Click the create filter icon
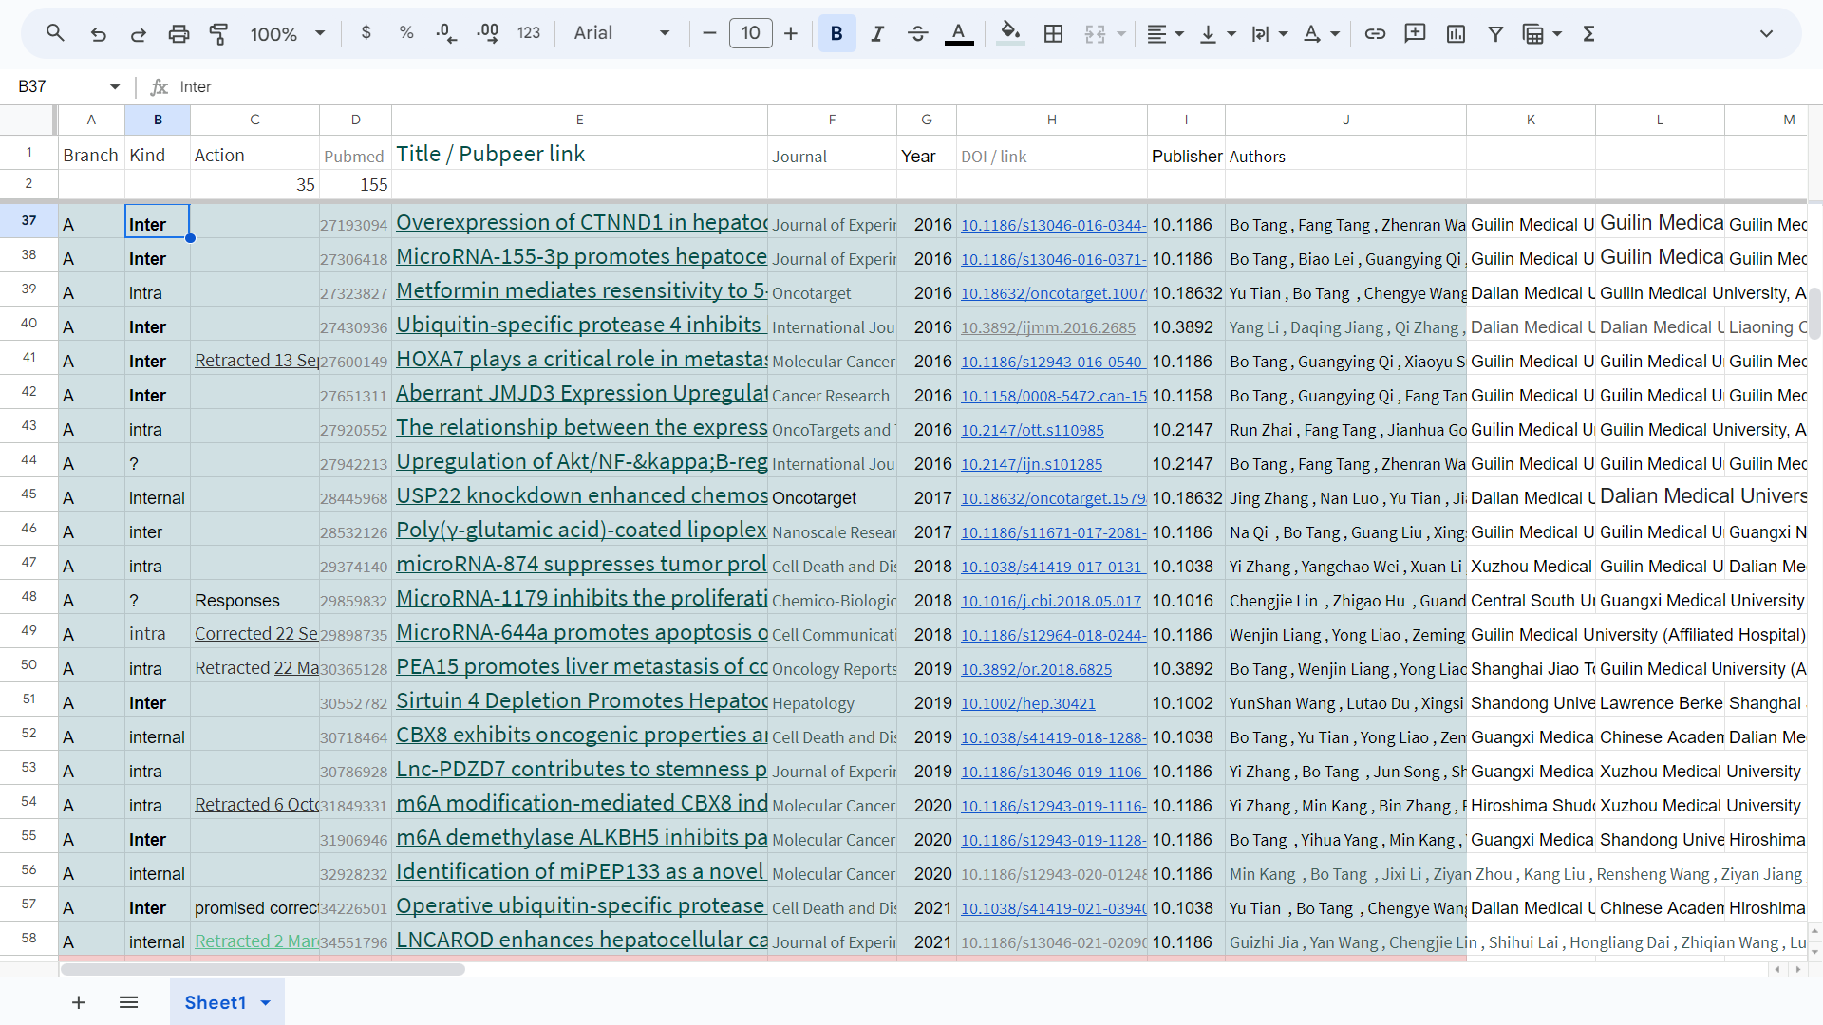 tap(1494, 34)
